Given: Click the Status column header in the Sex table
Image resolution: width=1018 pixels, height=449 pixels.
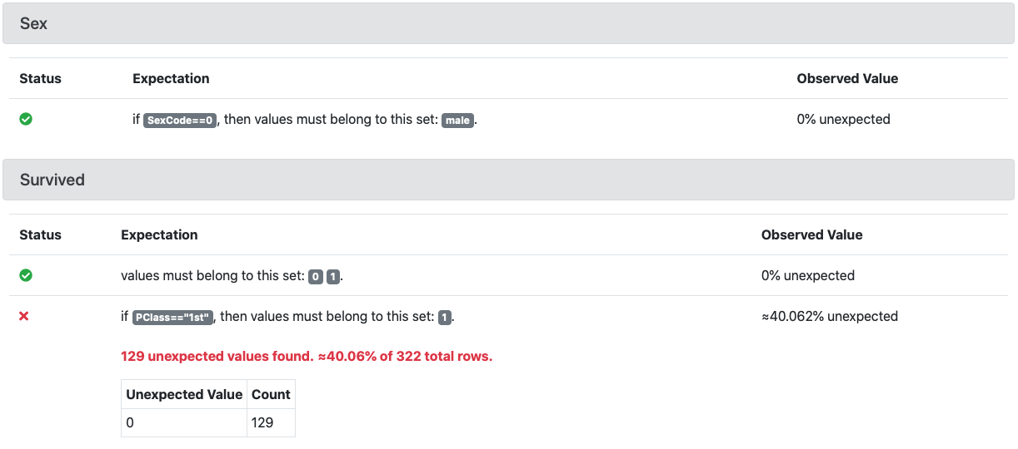Looking at the screenshot, I should click(41, 78).
